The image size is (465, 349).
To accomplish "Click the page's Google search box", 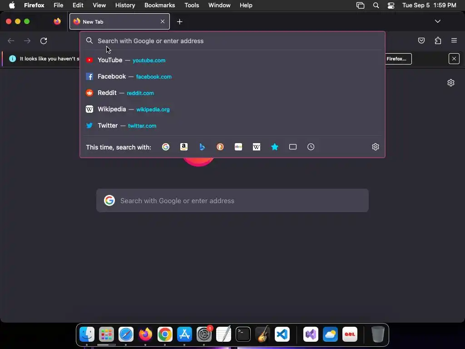I will click(x=232, y=200).
